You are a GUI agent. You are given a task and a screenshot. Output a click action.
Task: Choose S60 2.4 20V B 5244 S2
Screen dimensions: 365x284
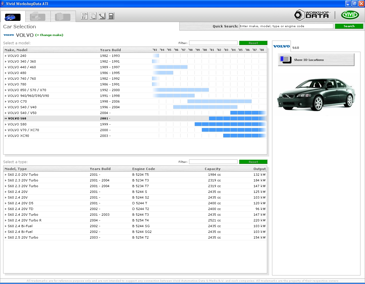[135, 197]
